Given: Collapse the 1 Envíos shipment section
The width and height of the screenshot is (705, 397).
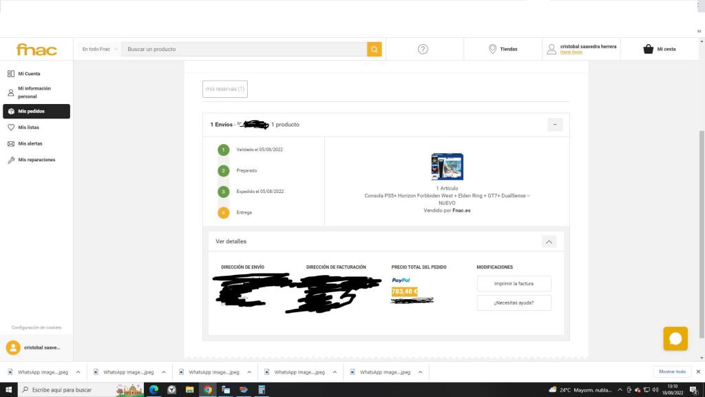Looking at the screenshot, I should tap(555, 125).
